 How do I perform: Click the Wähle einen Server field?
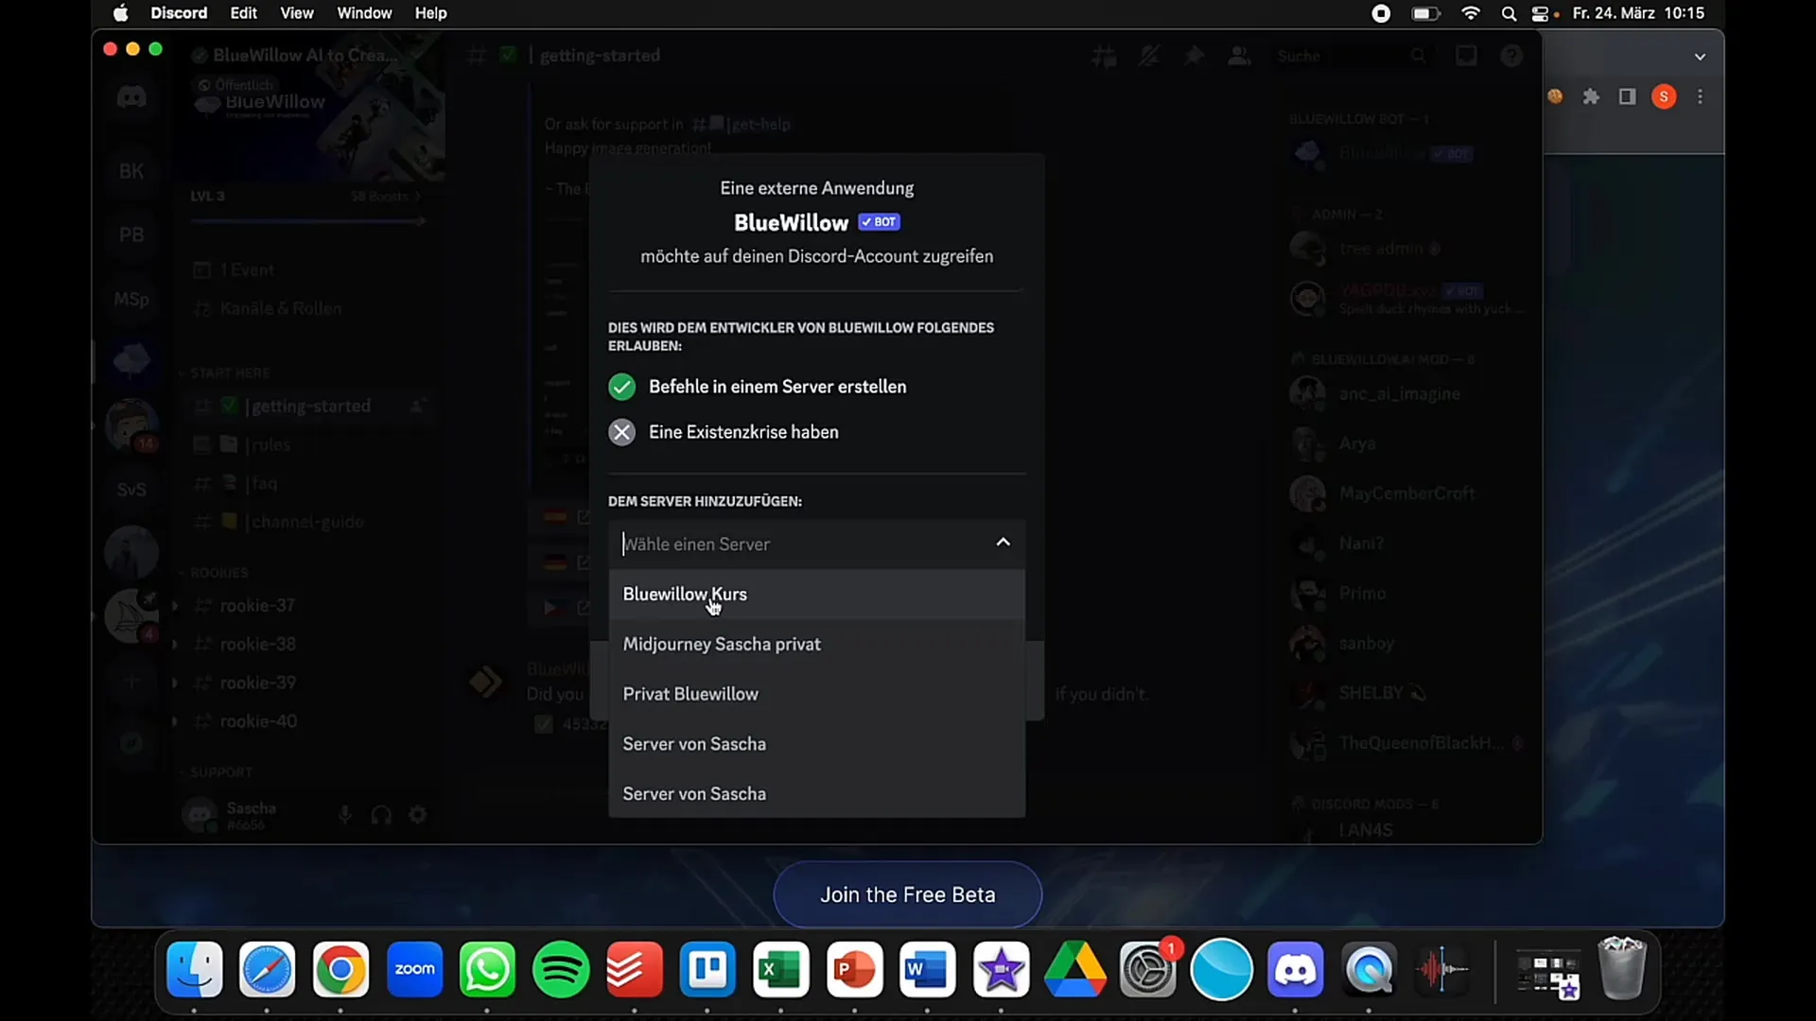click(816, 544)
